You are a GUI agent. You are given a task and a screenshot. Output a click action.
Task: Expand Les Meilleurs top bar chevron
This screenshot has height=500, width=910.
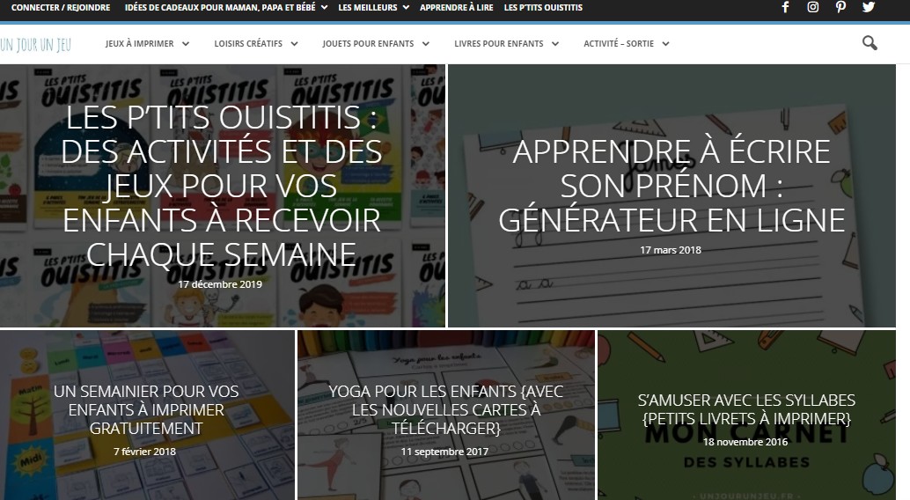406,8
